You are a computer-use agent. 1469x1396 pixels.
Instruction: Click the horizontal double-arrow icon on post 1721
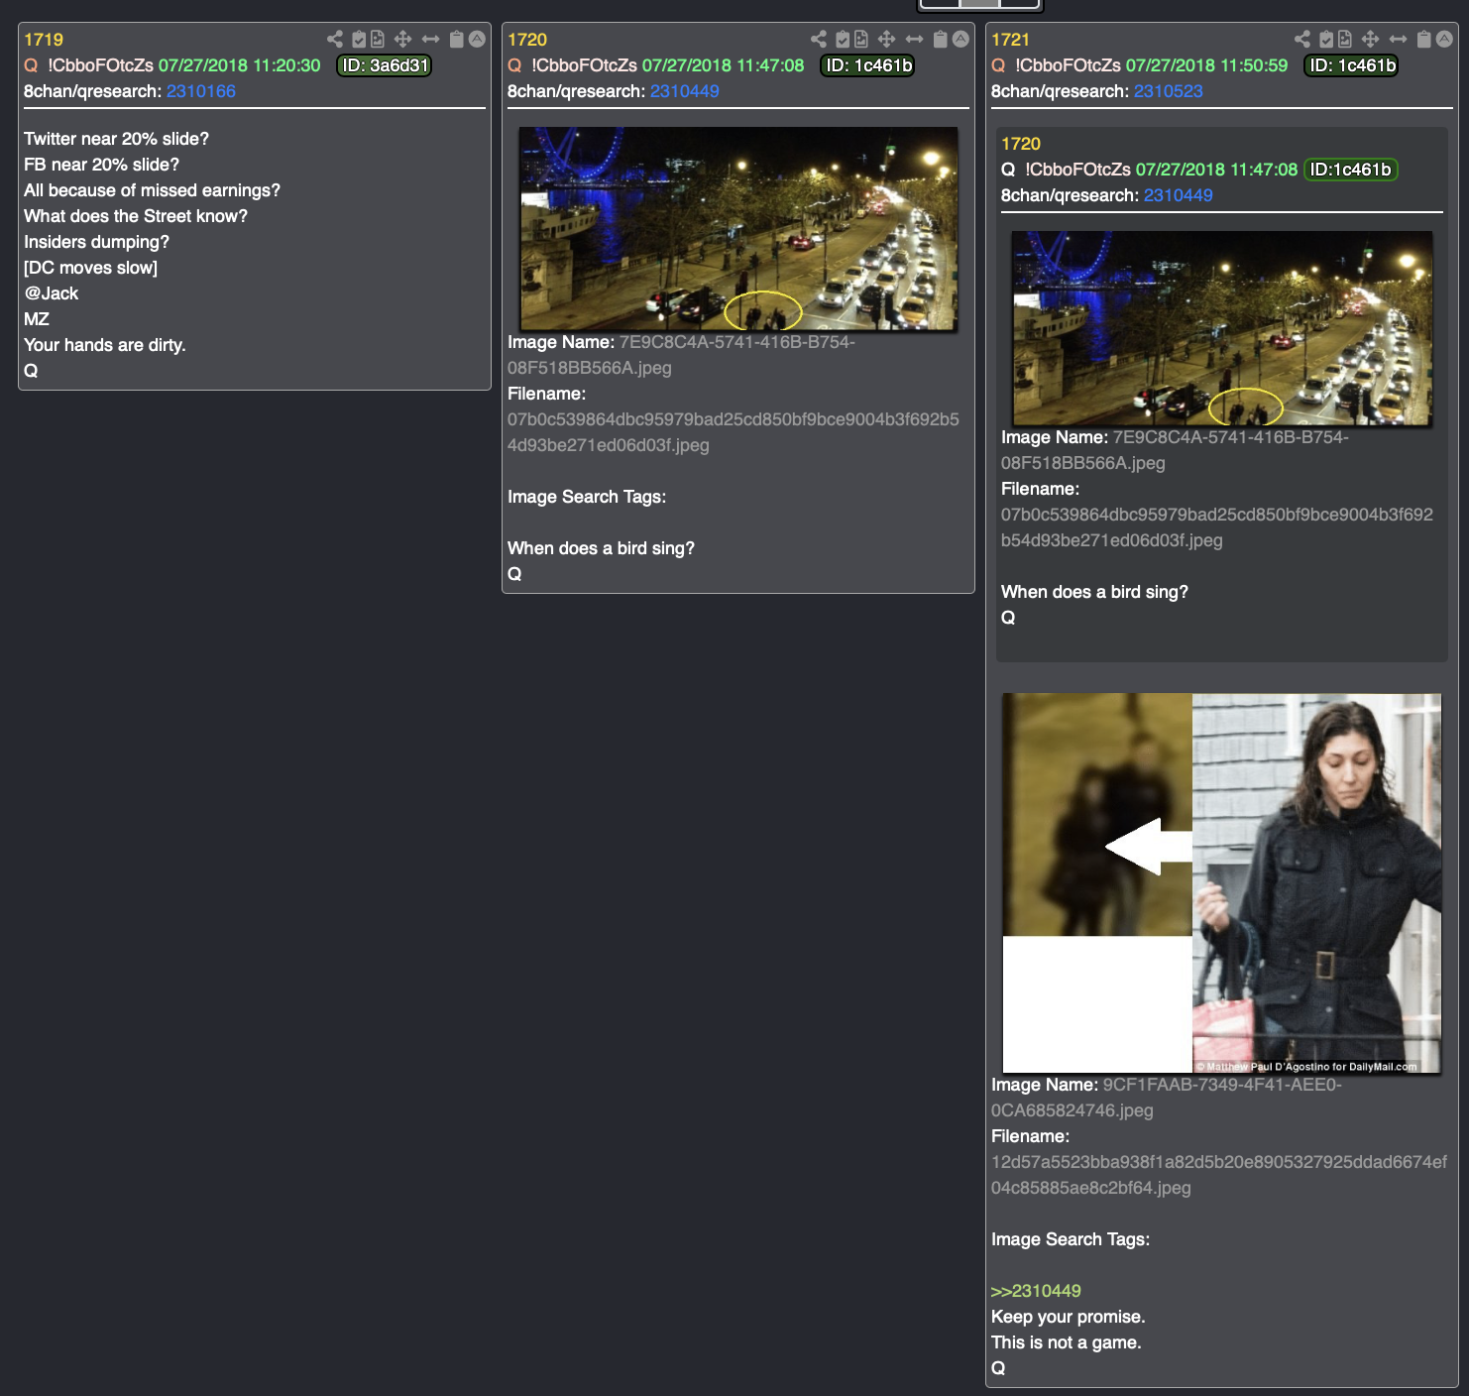(x=1398, y=39)
